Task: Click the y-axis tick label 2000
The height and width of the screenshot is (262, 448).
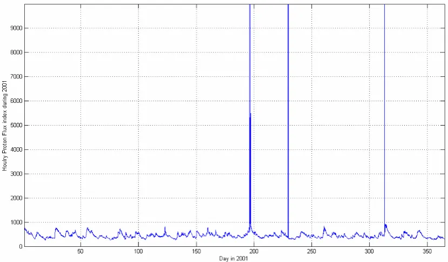Action: [17, 198]
